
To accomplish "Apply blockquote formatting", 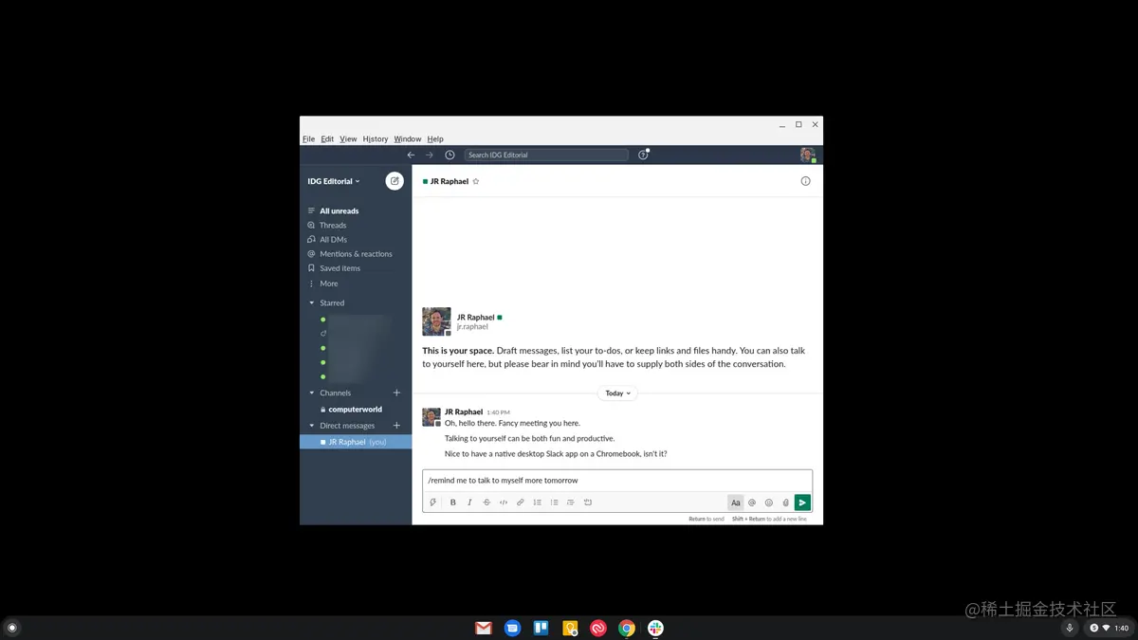I will (x=570, y=503).
